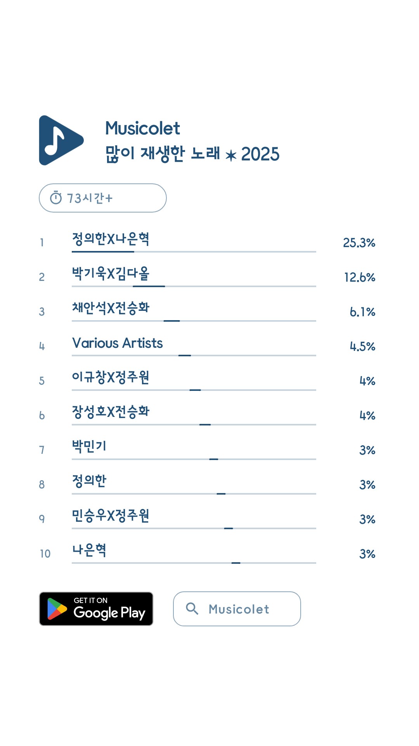Click the Musicolet app logo icon
The image size is (419, 746).
click(x=61, y=140)
